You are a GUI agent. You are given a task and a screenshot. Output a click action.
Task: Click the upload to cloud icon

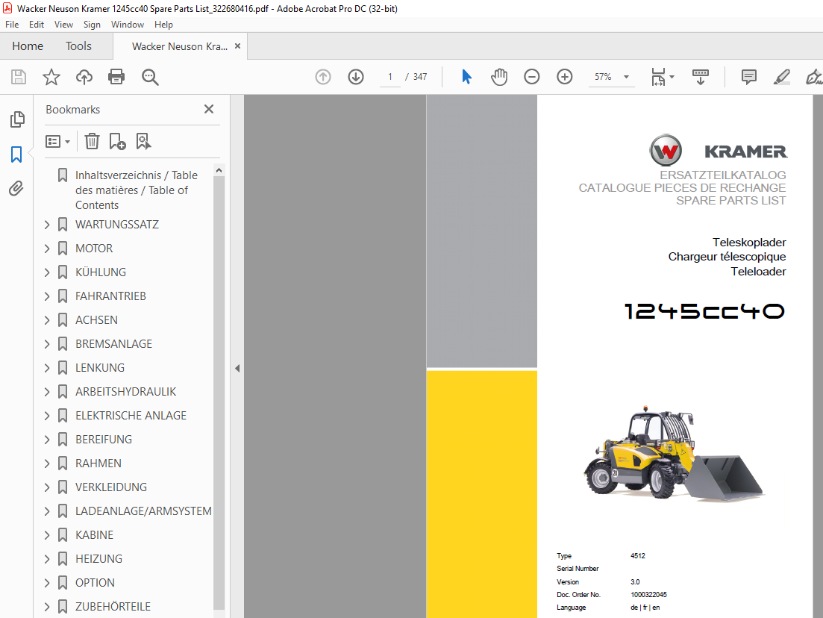point(84,77)
